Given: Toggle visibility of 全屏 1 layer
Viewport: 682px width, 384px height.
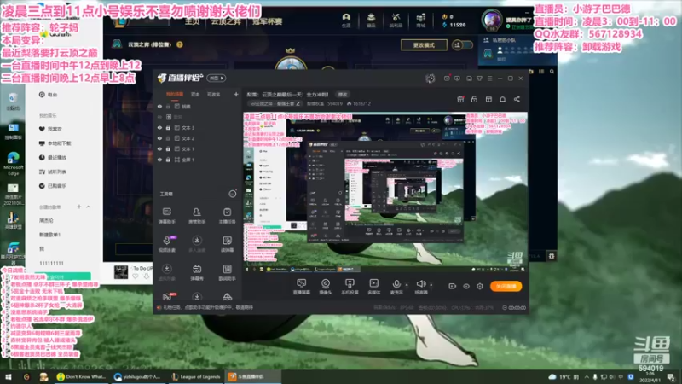Looking at the screenshot, I should click(159, 160).
